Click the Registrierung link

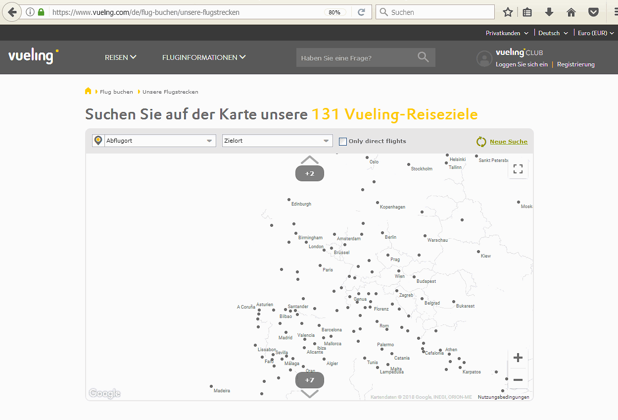tap(576, 64)
